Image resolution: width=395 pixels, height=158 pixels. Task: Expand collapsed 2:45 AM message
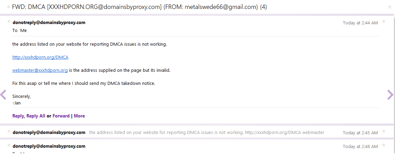[x=206, y=133]
